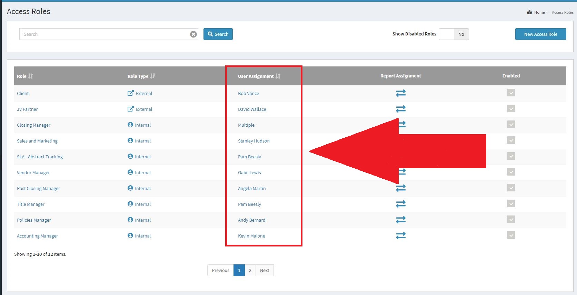Go to page 2 of results
The height and width of the screenshot is (295, 577).
tap(250, 270)
